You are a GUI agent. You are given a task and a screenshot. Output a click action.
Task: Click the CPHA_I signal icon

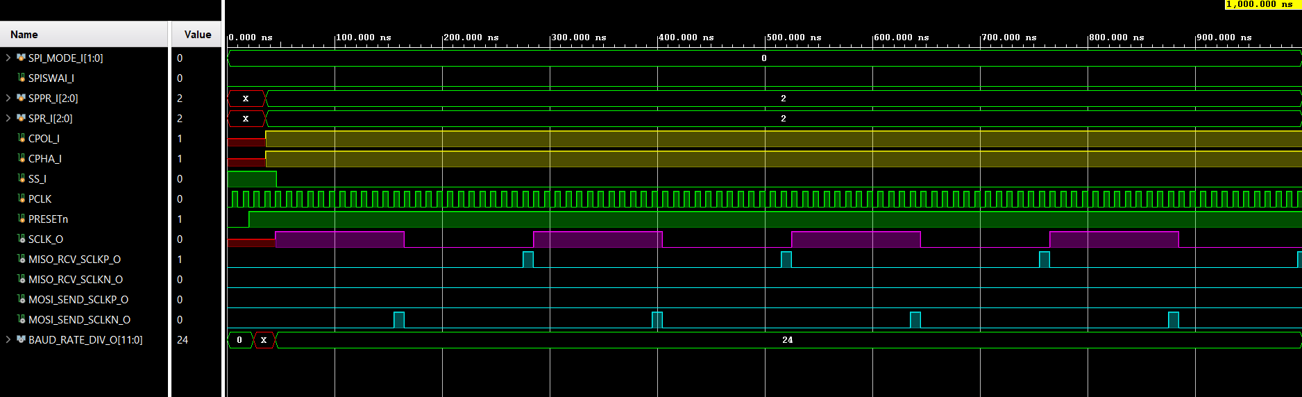click(x=21, y=159)
